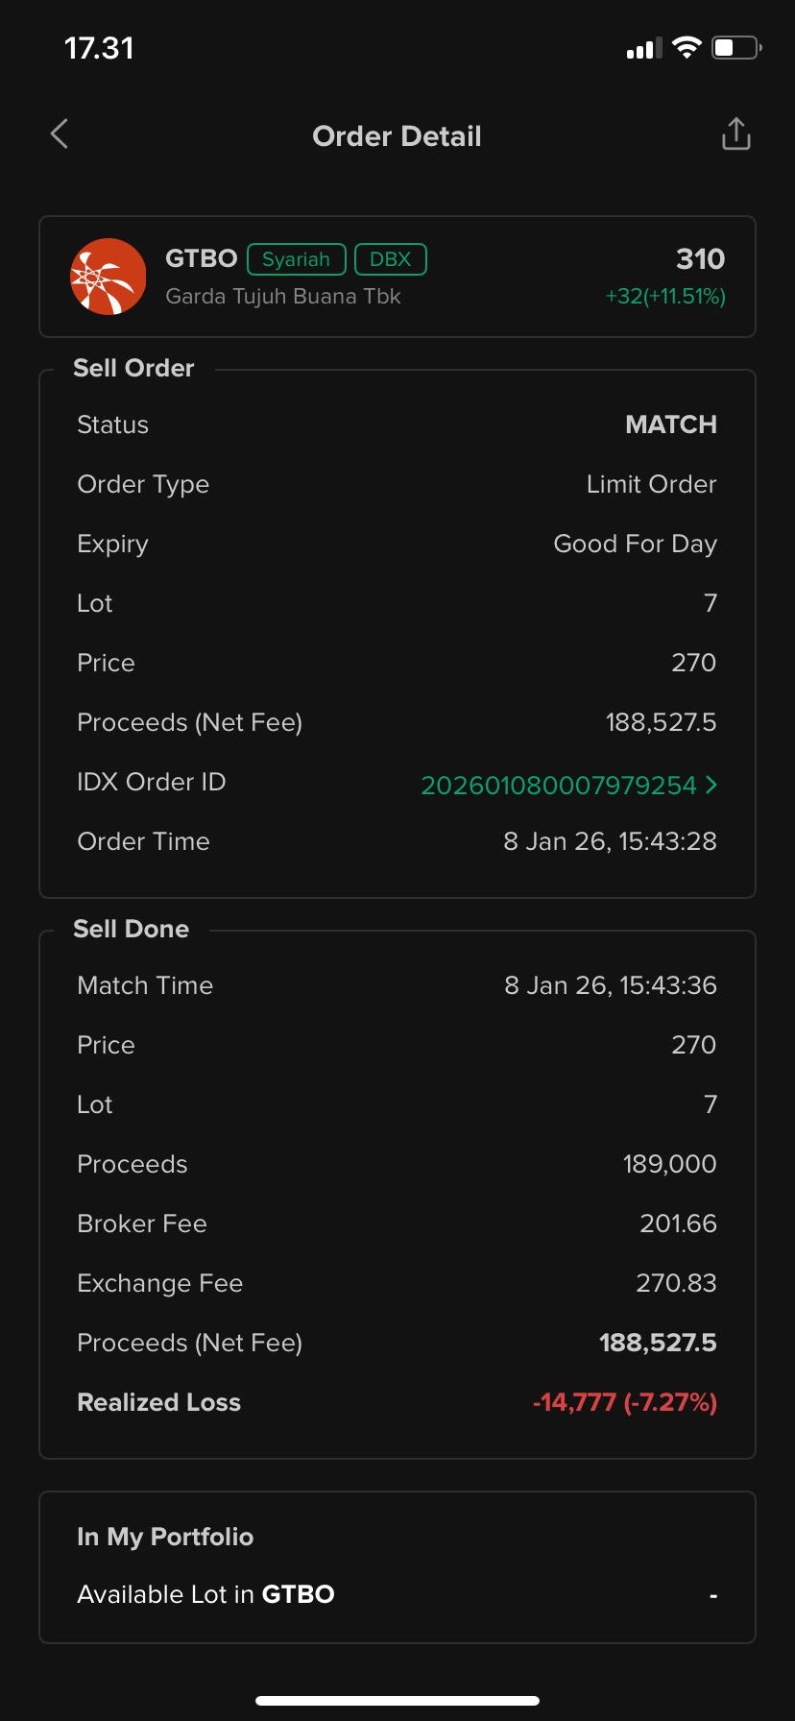Viewport: 795px width, 1721px height.
Task: Tap the share icon in header
Action: 735,134
